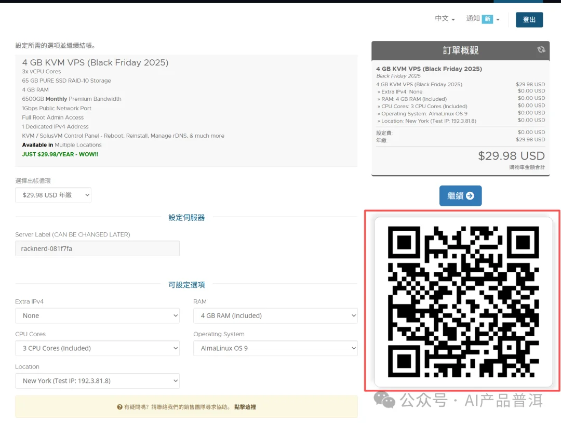
Task: Follow the 點擊這裡 sales contact link
Action: pos(245,407)
